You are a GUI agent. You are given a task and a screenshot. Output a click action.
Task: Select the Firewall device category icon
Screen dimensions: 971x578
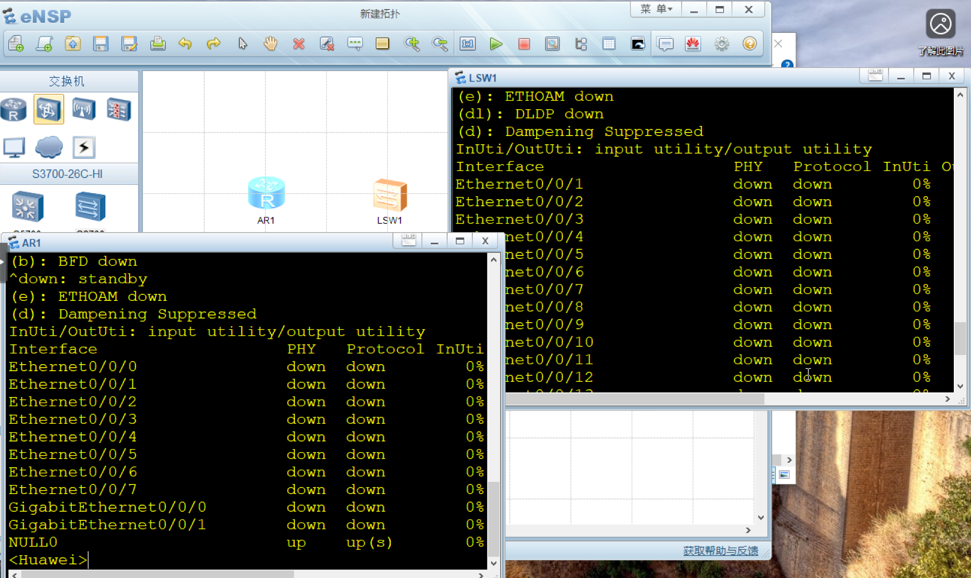(119, 109)
